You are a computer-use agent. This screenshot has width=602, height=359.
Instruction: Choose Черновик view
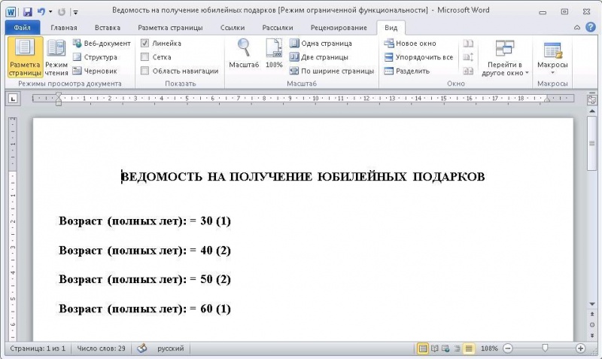click(95, 71)
